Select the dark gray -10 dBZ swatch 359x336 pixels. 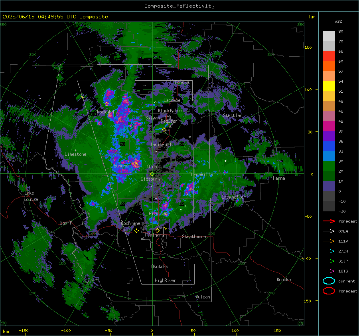pos(329,206)
